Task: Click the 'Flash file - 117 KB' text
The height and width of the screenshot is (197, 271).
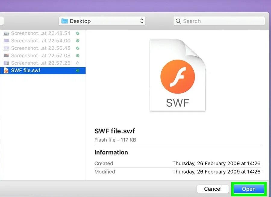Action: pos(115,140)
